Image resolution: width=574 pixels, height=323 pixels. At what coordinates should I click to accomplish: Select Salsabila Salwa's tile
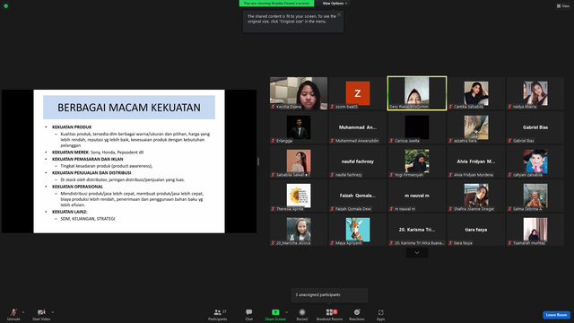tap(299, 161)
